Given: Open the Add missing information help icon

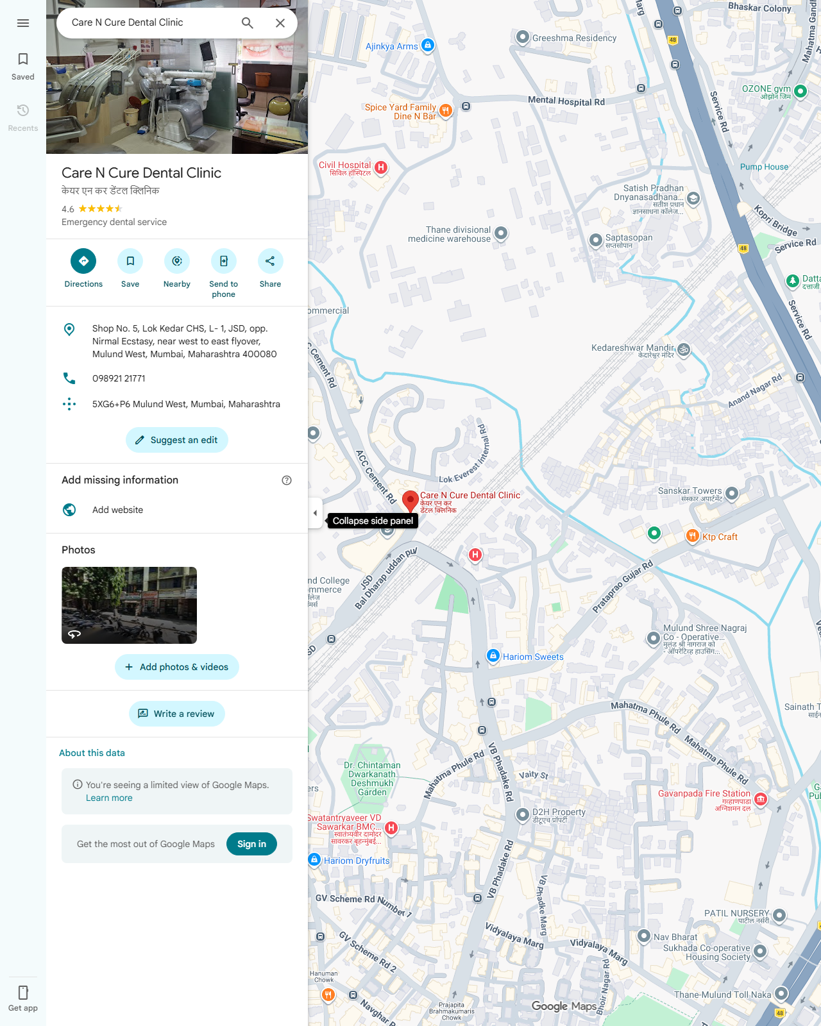Looking at the screenshot, I should pyautogui.click(x=287, y=480).
